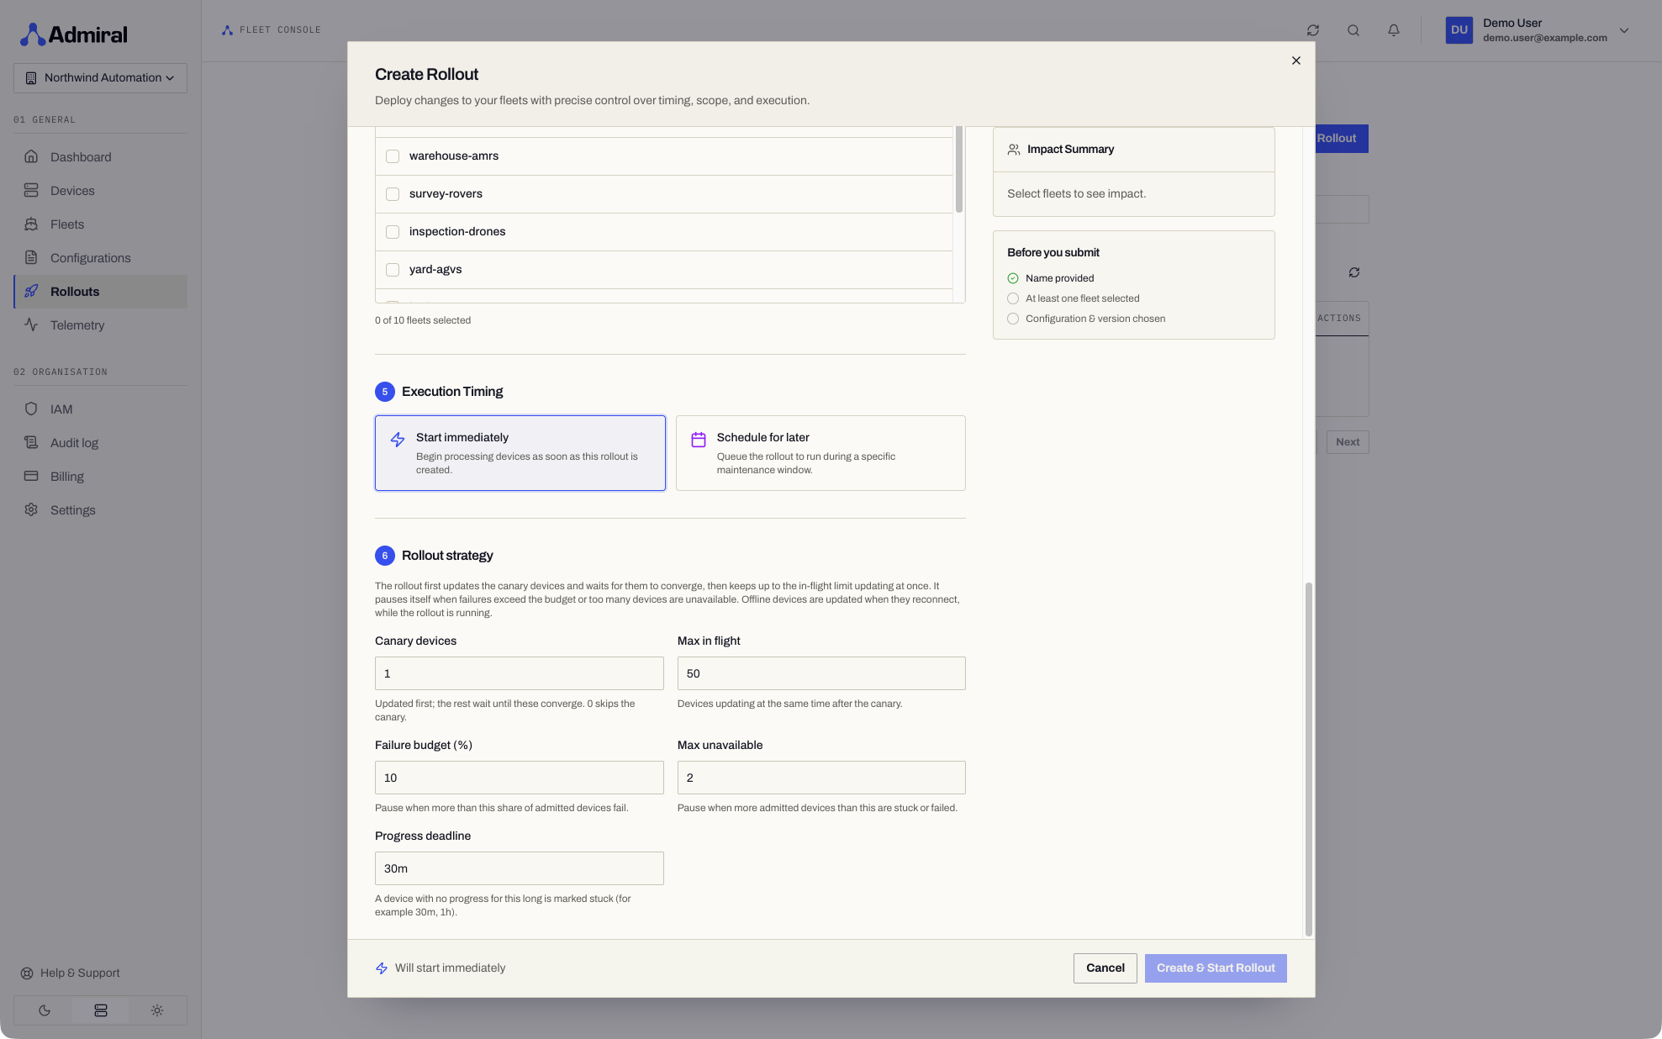Click the Next pagination button behind dialog
The height and width of the screenshot is (1039, 1662).
[x=1348, y=442]
